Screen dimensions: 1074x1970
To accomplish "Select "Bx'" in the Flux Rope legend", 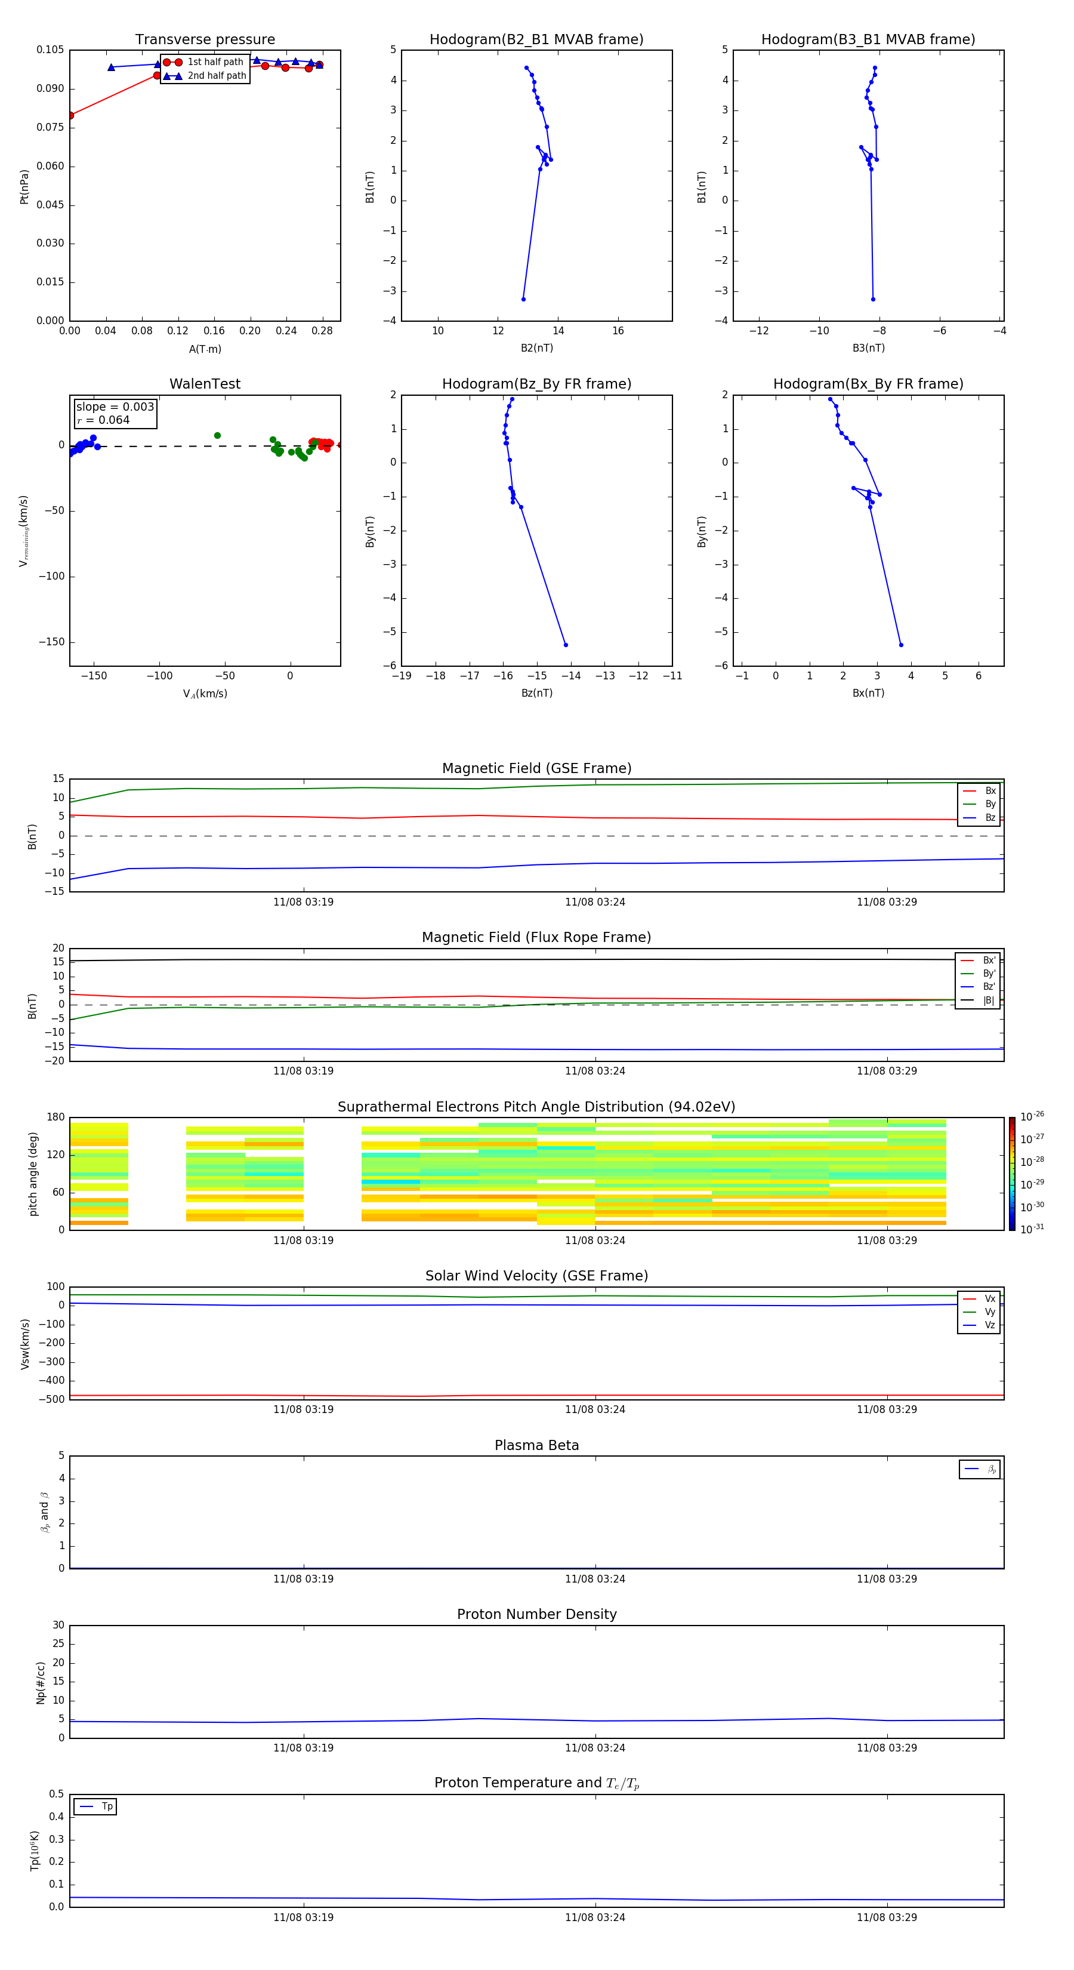I will pos(978,961).
